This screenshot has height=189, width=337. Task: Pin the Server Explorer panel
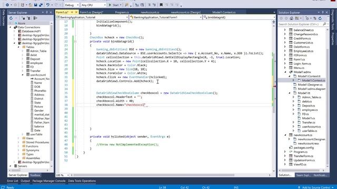coord(47,13)
